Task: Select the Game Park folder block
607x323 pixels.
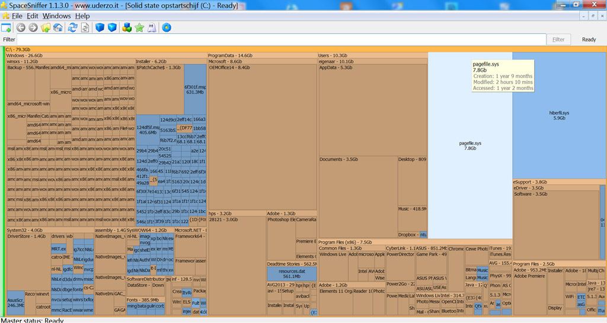Action: [x=432, y=263]
